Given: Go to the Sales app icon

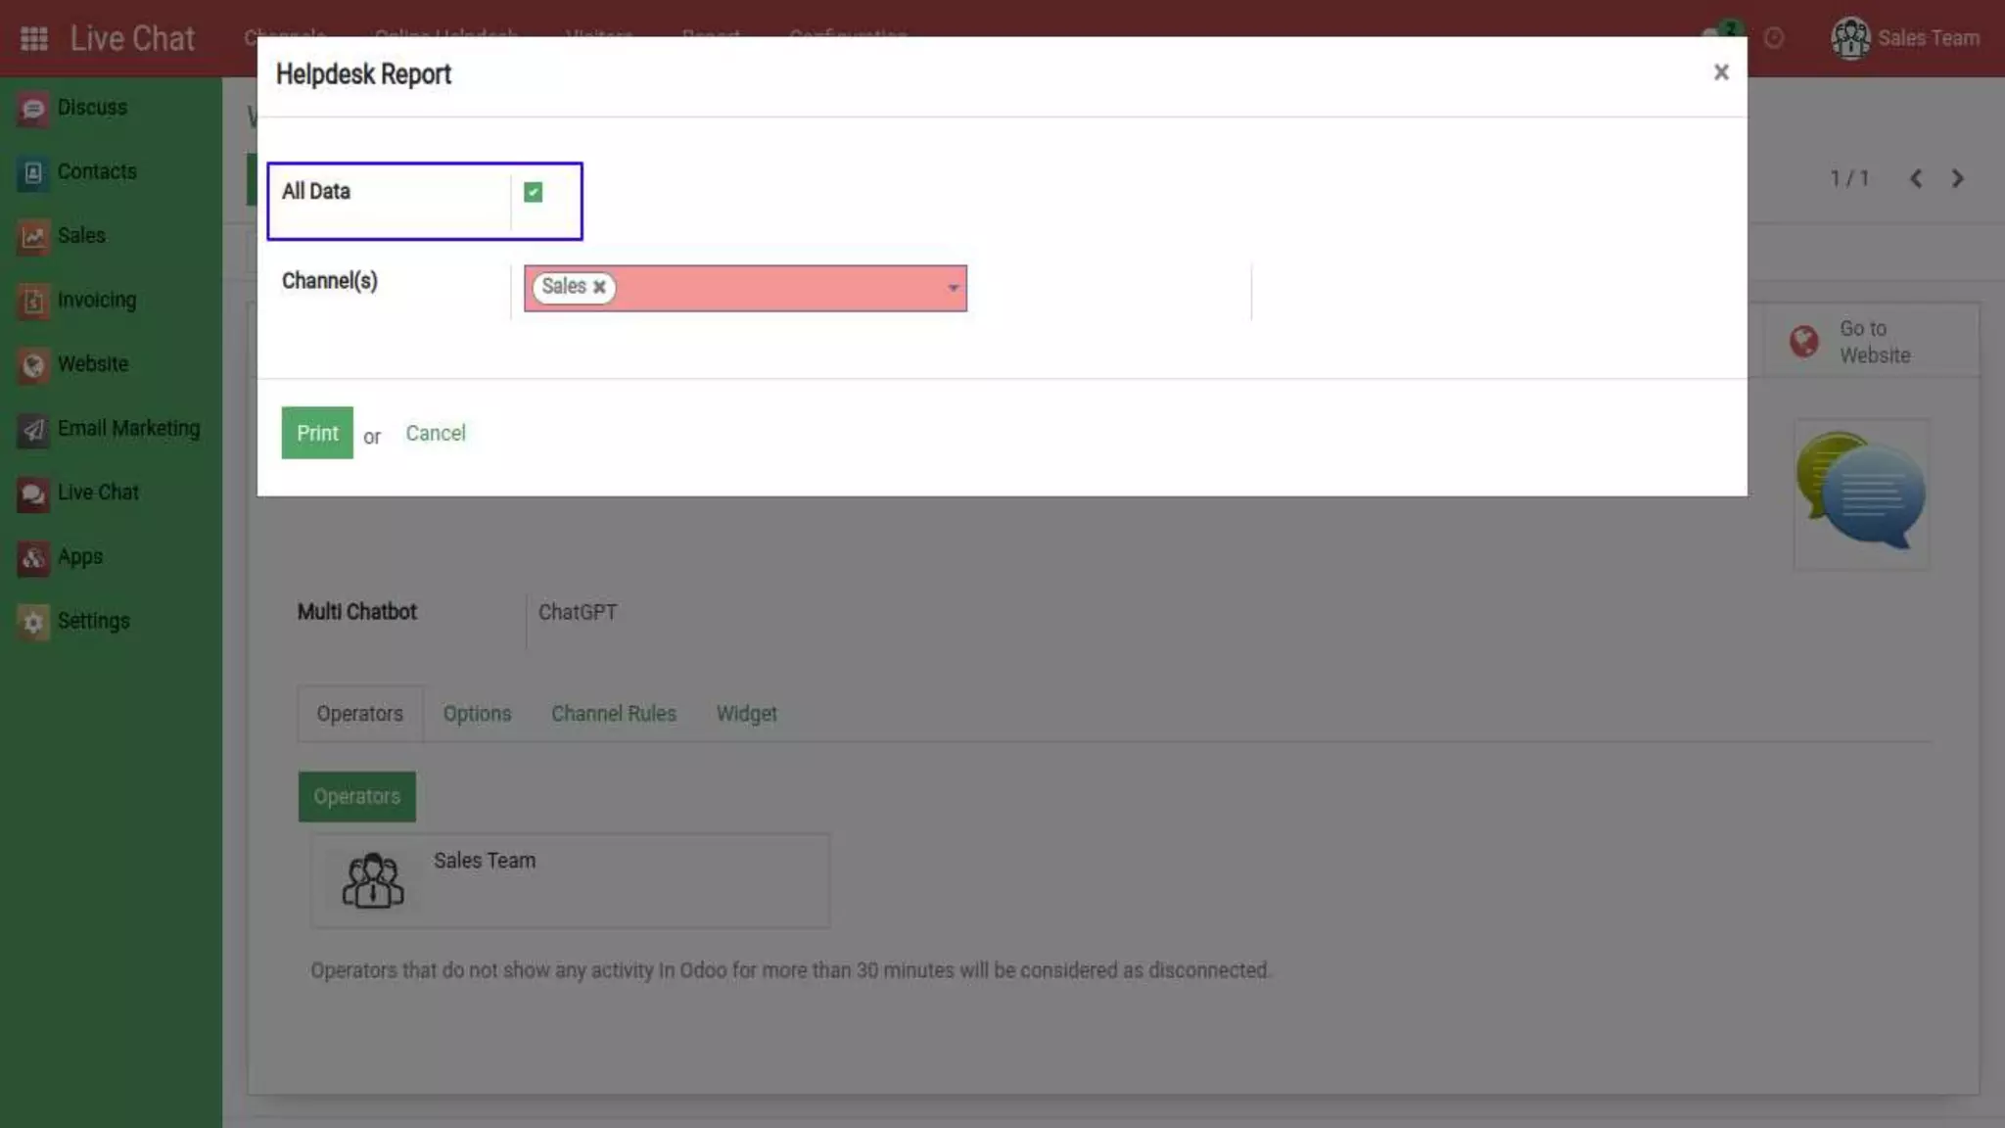Looking at the screenshot, I should click(33, 237).
